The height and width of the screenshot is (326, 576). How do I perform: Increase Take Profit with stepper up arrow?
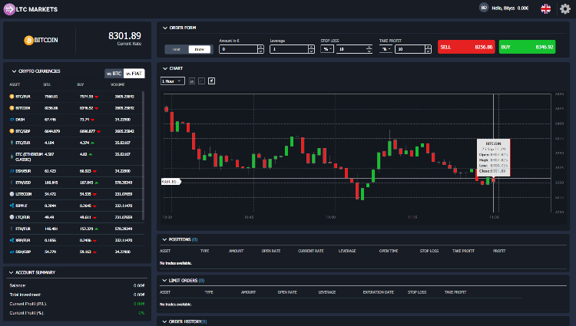(x=428, y=47)
